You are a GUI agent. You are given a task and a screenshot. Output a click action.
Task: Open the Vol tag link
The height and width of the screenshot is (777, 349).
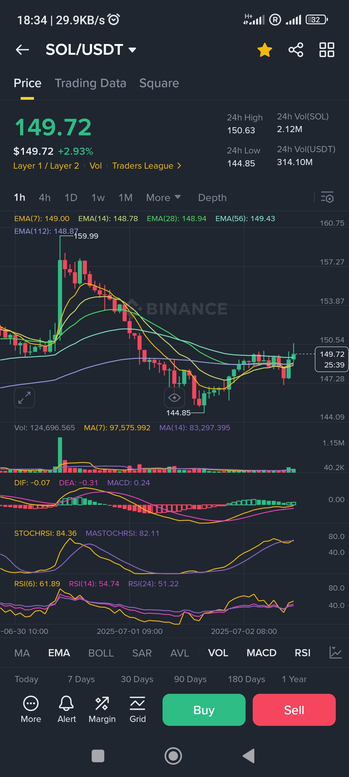(96, 166)
